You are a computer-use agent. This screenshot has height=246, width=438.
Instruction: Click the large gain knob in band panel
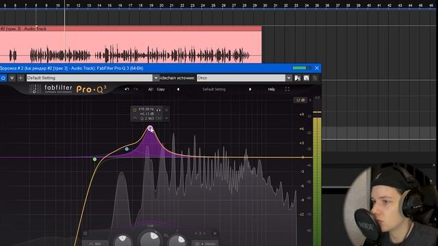pos(150,238)
